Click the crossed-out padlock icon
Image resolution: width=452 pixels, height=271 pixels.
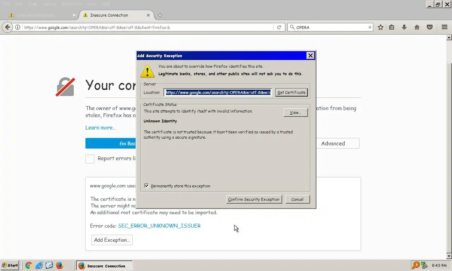(65, 87)
